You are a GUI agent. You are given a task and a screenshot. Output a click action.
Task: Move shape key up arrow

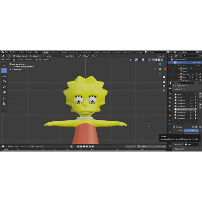[x=200, y=104]
